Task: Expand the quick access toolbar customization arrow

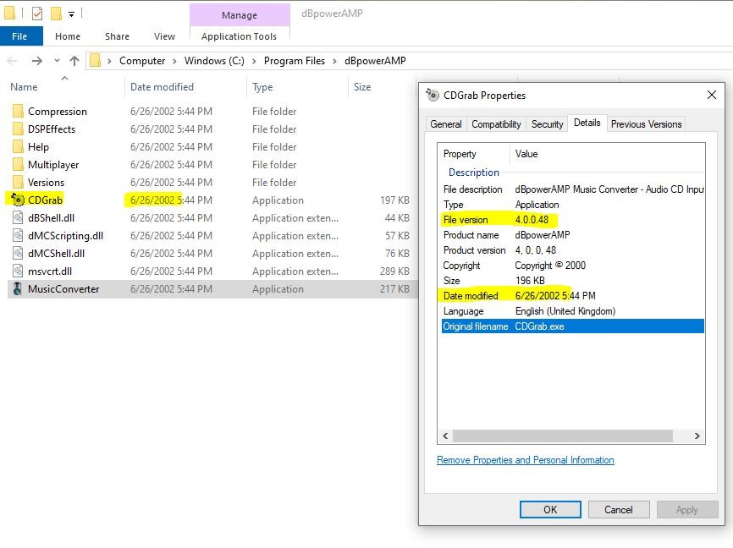Action: click(71, 13)
